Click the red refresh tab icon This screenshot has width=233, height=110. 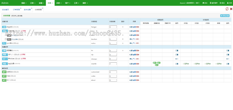(227, 9)
